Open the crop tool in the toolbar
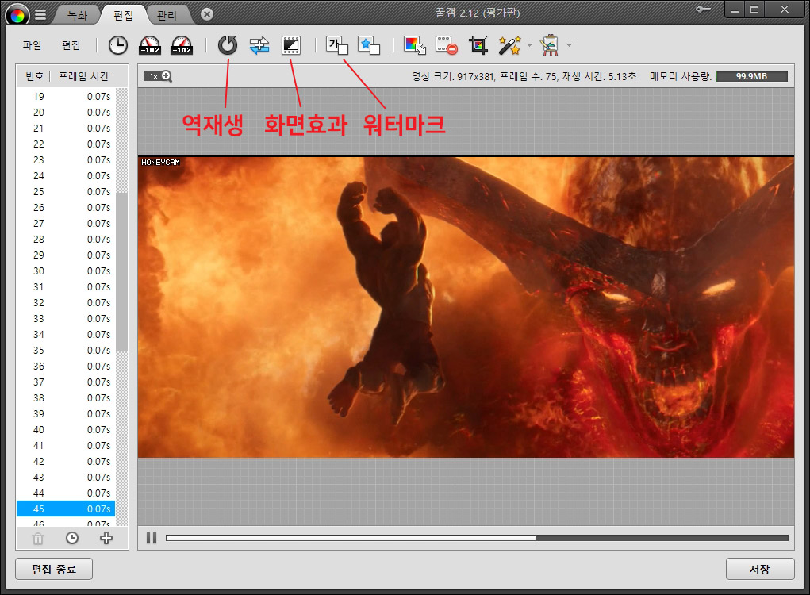 478,46
